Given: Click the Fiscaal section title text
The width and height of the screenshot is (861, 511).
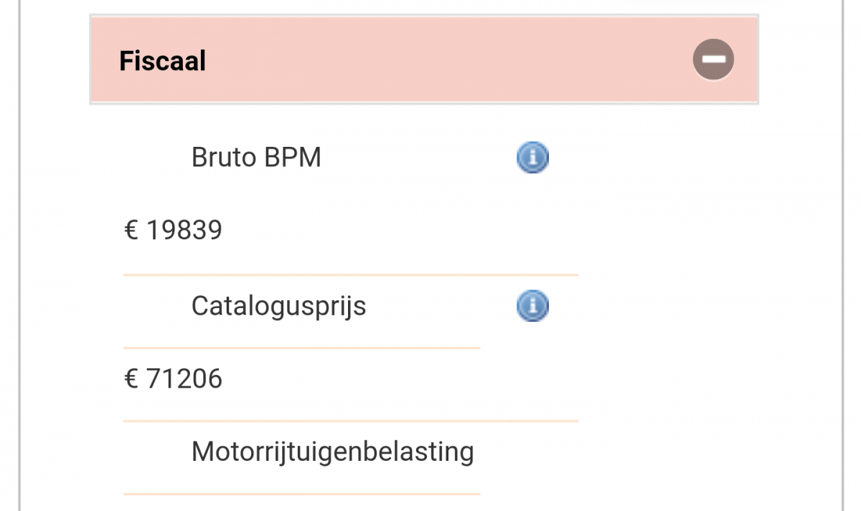Looking at the screenshot, I should (x=162, y=61).
